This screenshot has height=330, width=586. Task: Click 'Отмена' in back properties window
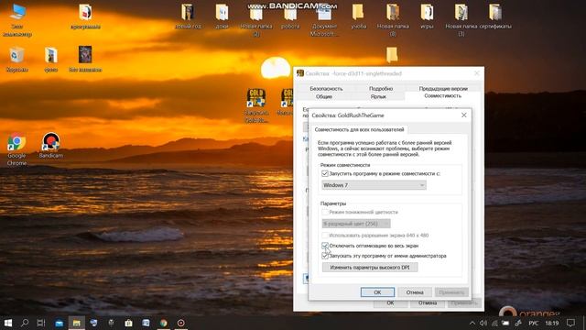coord(428,302)
